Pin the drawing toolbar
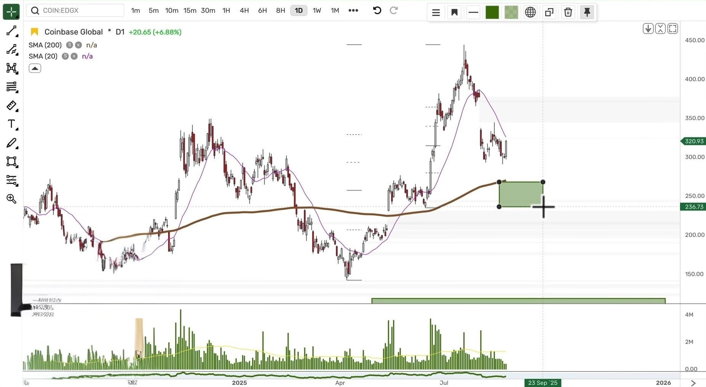The width and height of the screenshot is (706, 387). click(x=587, y=12)
